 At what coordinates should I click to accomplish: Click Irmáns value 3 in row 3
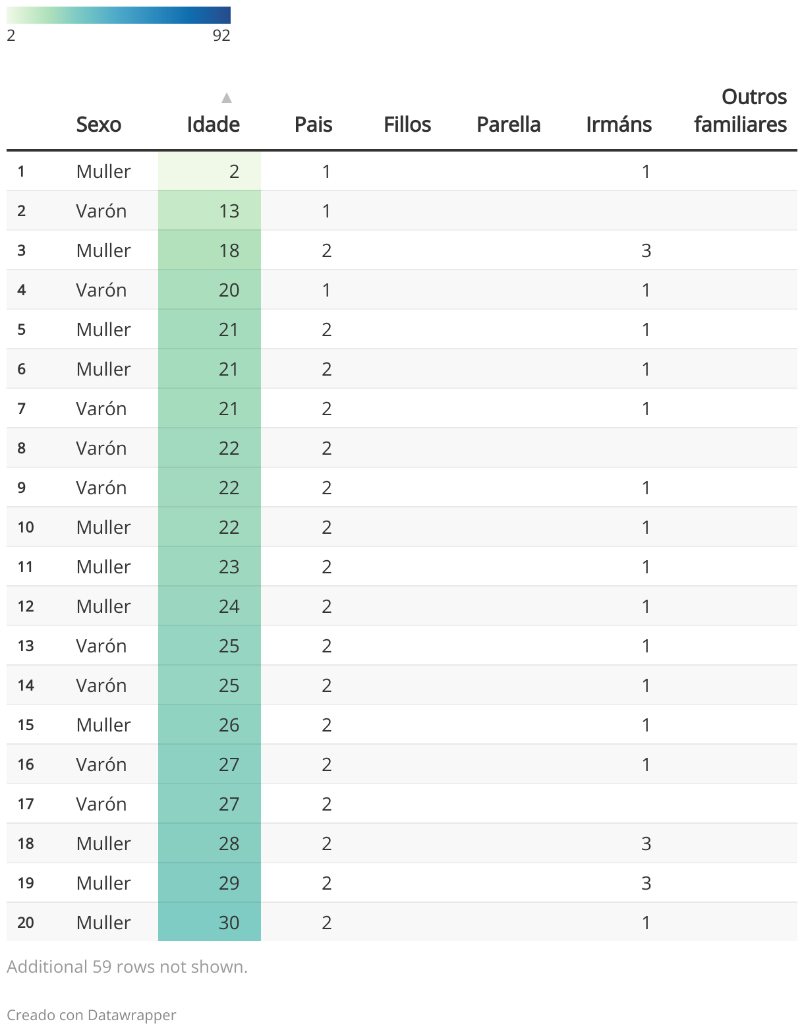click(646, 250)
